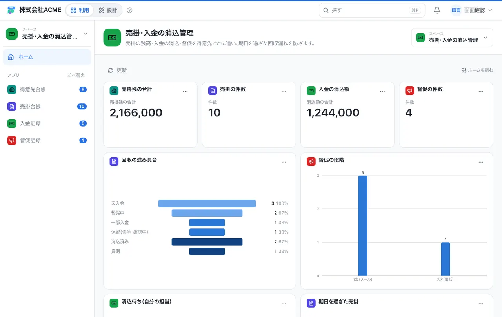This screenshot has width=502, height=317.
Task: Open 入金記録 app from sidebar
Action: [47, 123]
